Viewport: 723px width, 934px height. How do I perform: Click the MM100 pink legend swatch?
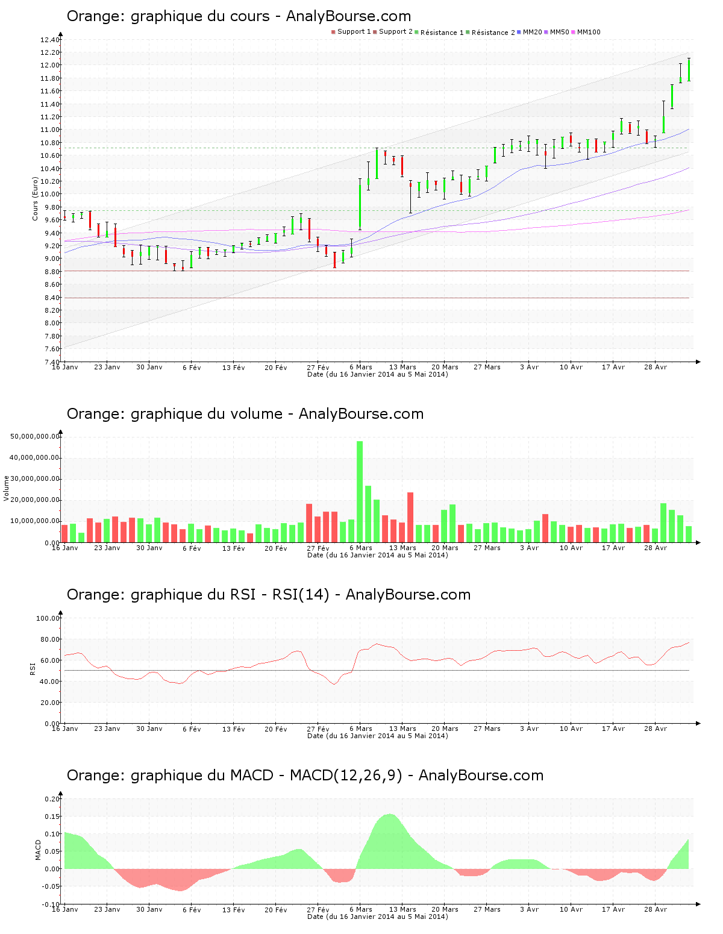click(x=573, y=32)
